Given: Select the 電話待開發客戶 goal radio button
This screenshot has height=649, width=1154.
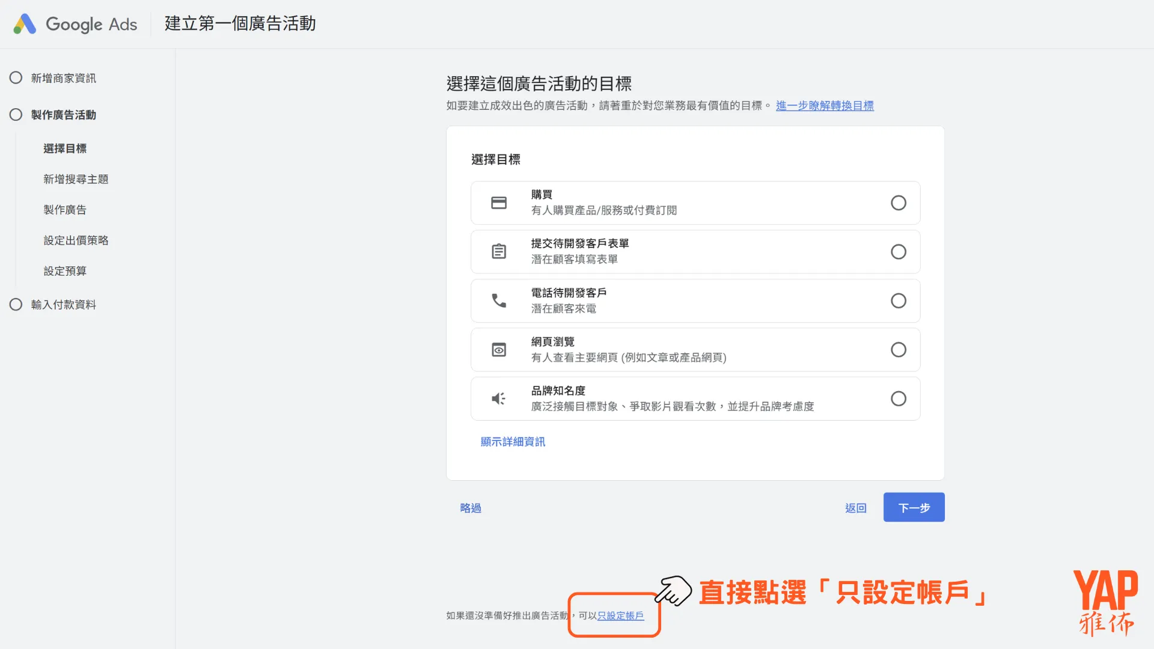Looking at the screenshot, I should [x=899, y=300].
